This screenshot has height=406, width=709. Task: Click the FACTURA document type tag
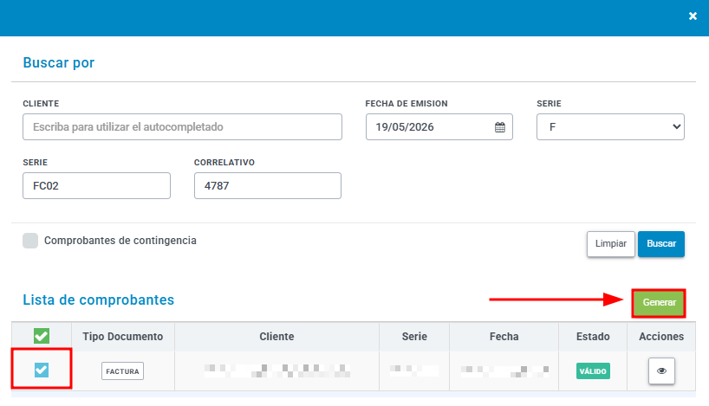click(122, 371)
